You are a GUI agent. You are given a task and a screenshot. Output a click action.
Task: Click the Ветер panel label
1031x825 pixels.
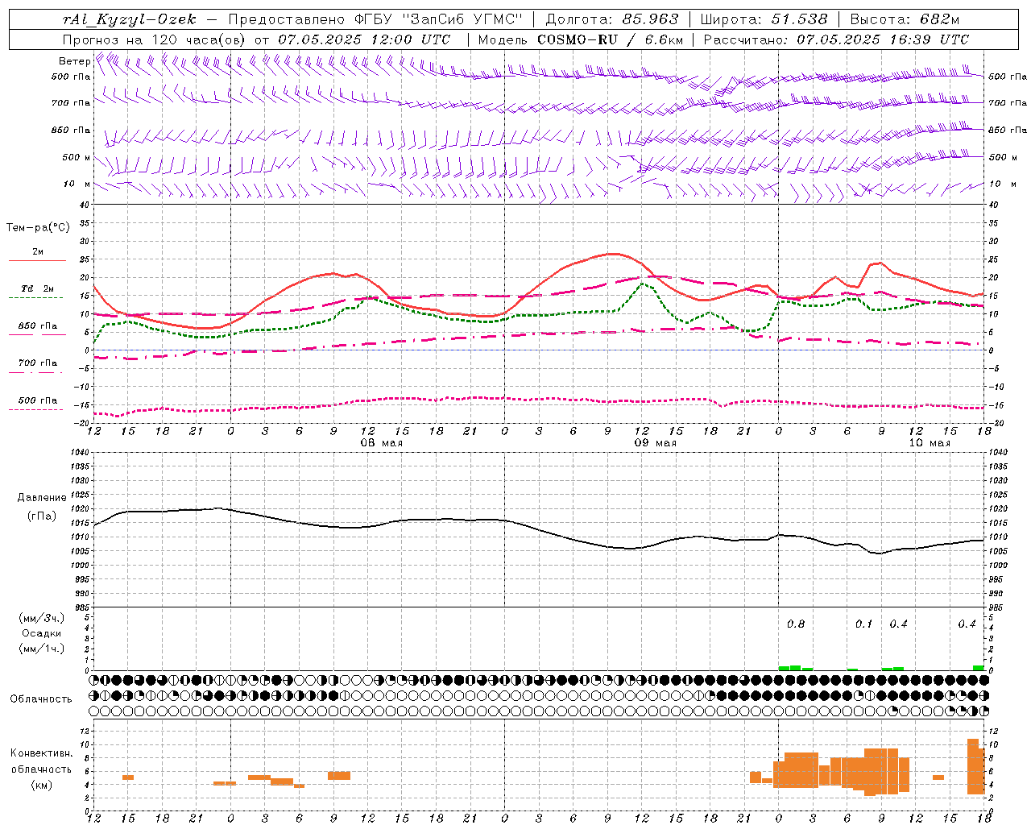75,61
